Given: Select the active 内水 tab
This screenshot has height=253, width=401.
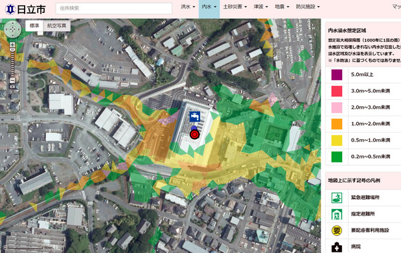Looking at the screenshot, I should 209,9.
